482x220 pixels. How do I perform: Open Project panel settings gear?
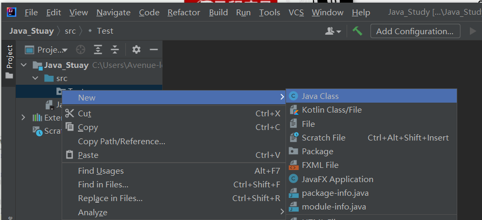pos(136,50)
